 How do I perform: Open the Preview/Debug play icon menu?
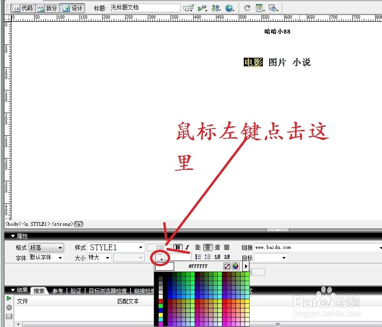pos(202,8)
